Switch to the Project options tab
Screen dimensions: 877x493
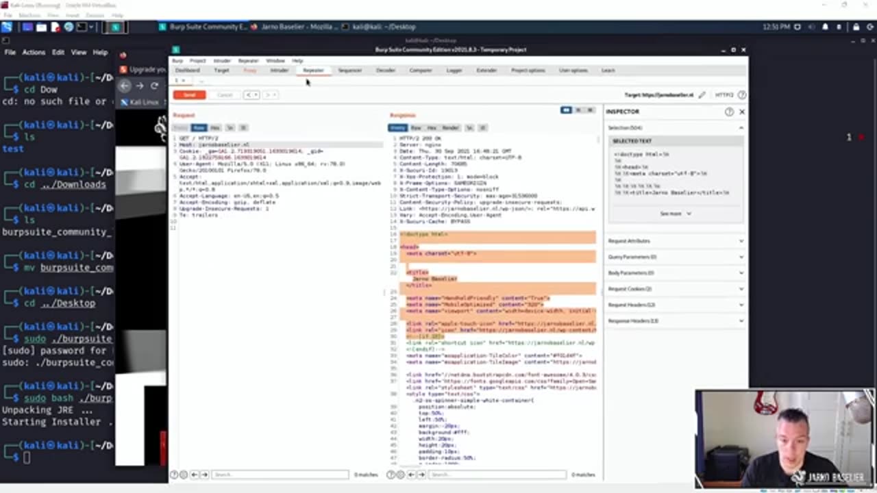coord(528,71)
